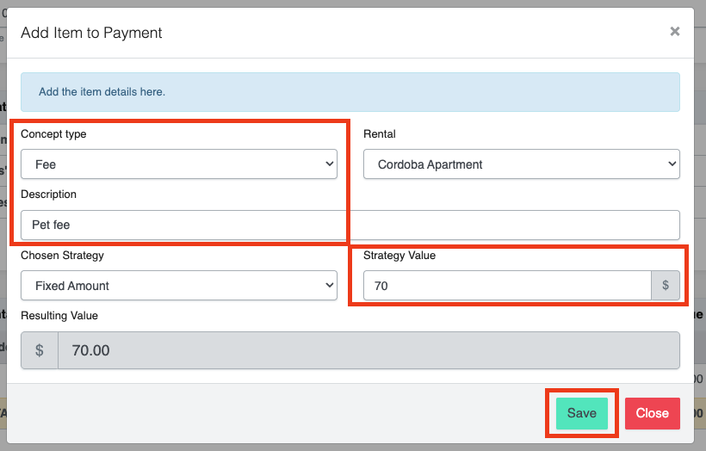Viewport: 706px width, 451px height.
Task: Click the dollar sign beside Strategy Value
Action: 665,286
